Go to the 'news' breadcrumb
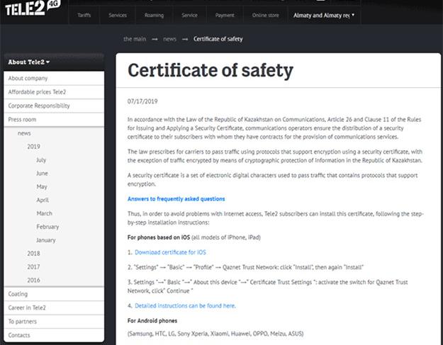This screenshot has height=345, width=443. [x=169, y=39]
